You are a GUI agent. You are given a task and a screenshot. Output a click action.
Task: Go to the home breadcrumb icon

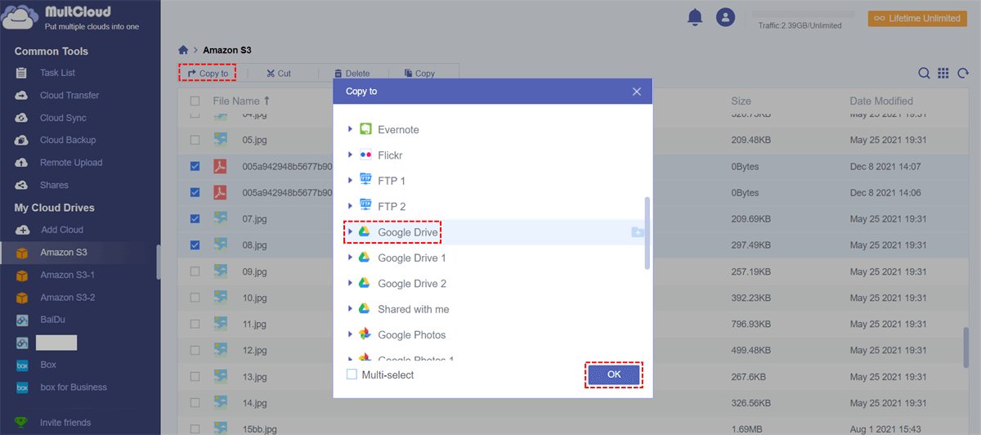[183, 50]
